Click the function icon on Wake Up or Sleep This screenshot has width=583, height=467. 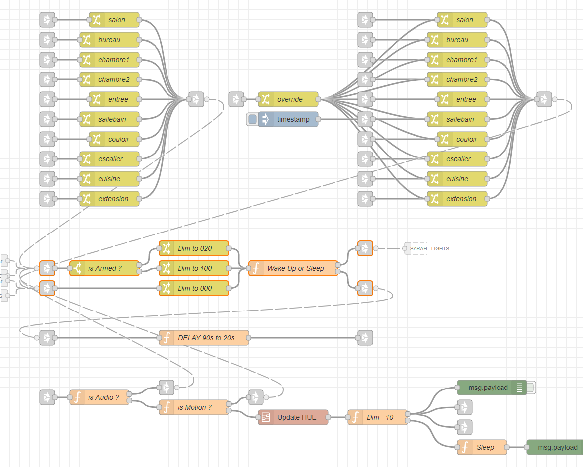point(255,268)
